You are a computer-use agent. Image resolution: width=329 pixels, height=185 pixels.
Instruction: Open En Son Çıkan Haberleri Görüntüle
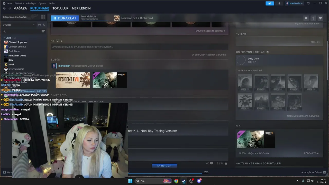(209, 55)
